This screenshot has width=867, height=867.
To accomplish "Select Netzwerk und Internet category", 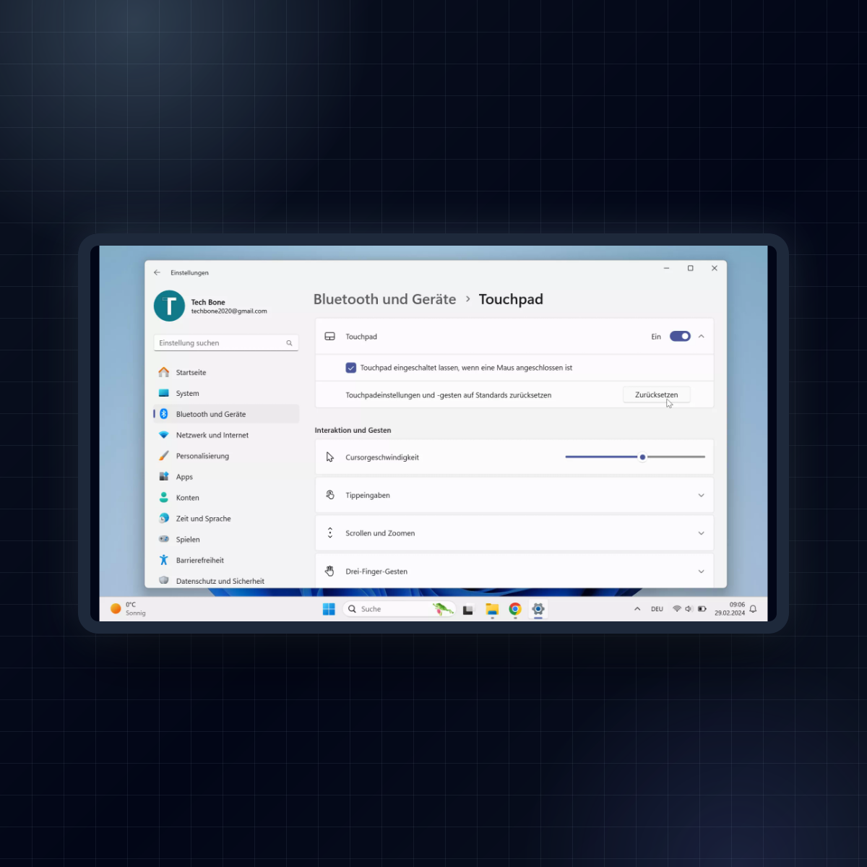I will point(226,435).
